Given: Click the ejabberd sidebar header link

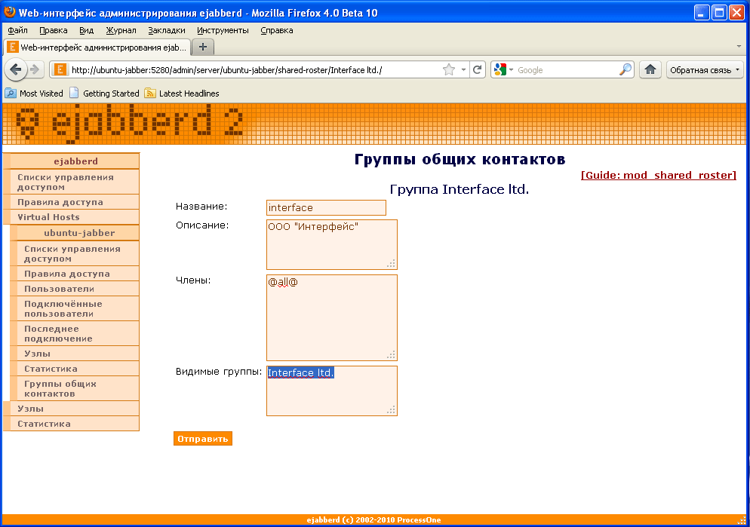Looking at the screenshot, I should click(75, 161).
